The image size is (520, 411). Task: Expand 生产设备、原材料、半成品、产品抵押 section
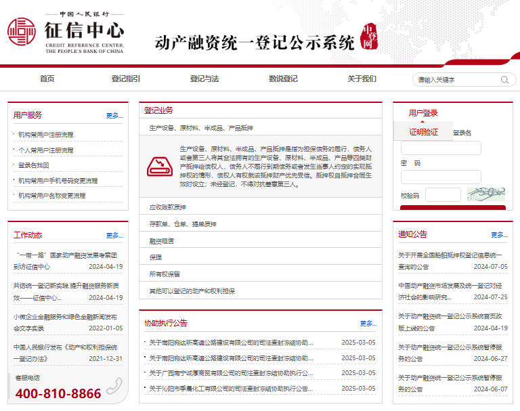(261, 128)
